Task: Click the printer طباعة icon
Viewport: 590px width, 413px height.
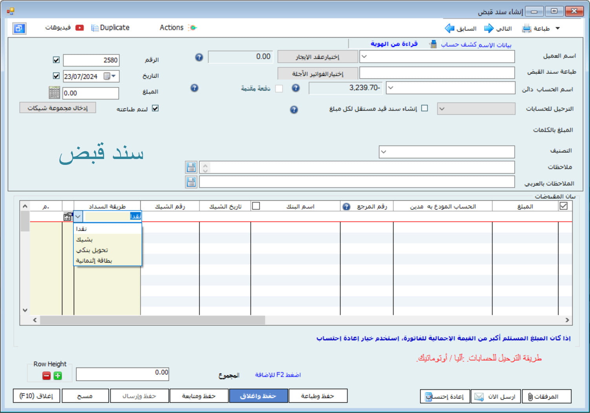Action: click(x=526, y=29)
